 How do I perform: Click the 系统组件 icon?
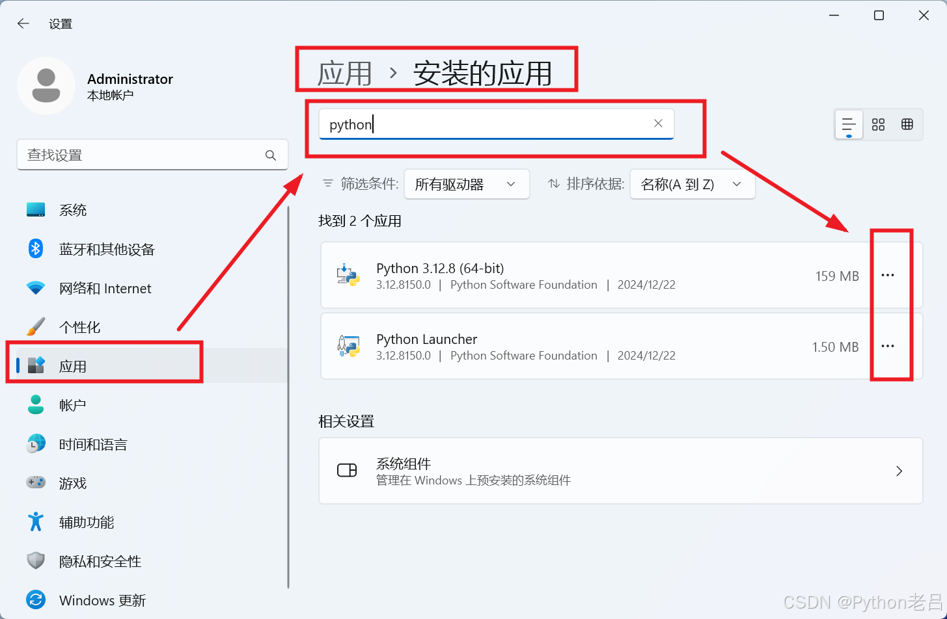click(347, 470)
